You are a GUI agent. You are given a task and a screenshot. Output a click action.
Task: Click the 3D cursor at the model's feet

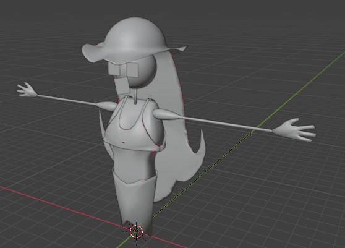coord(136,231)
